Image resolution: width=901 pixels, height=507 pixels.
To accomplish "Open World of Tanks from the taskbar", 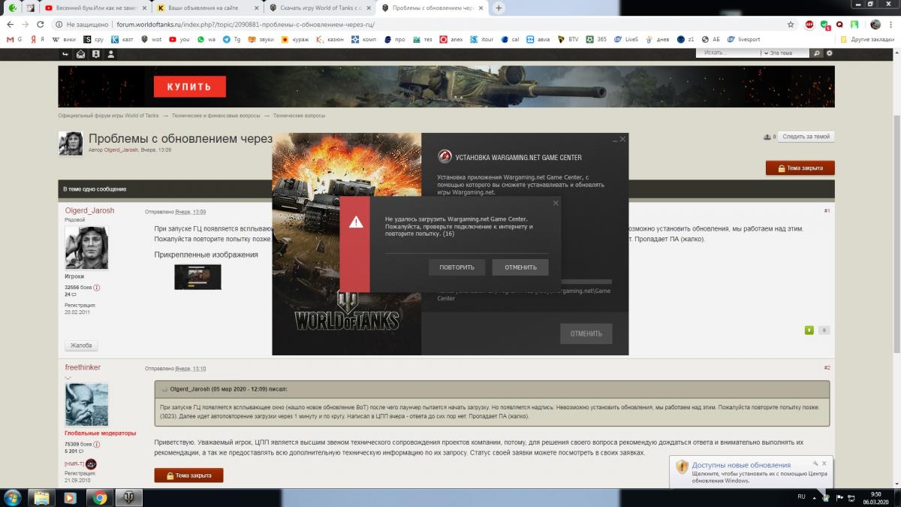I will click(x=128, y=497).
